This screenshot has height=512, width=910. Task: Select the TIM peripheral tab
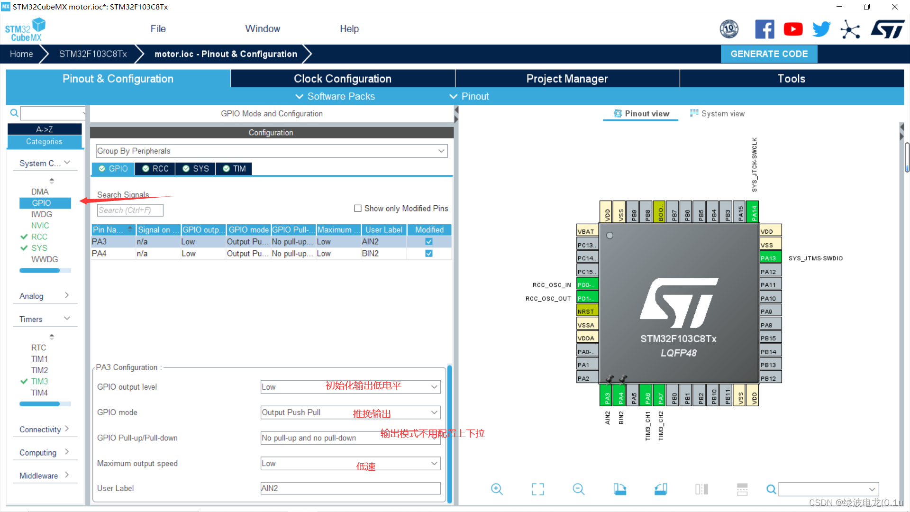(234, 169)
